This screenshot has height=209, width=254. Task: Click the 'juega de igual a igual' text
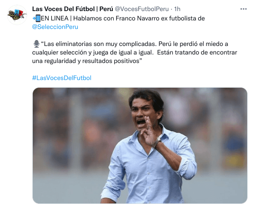coord(123,52)
